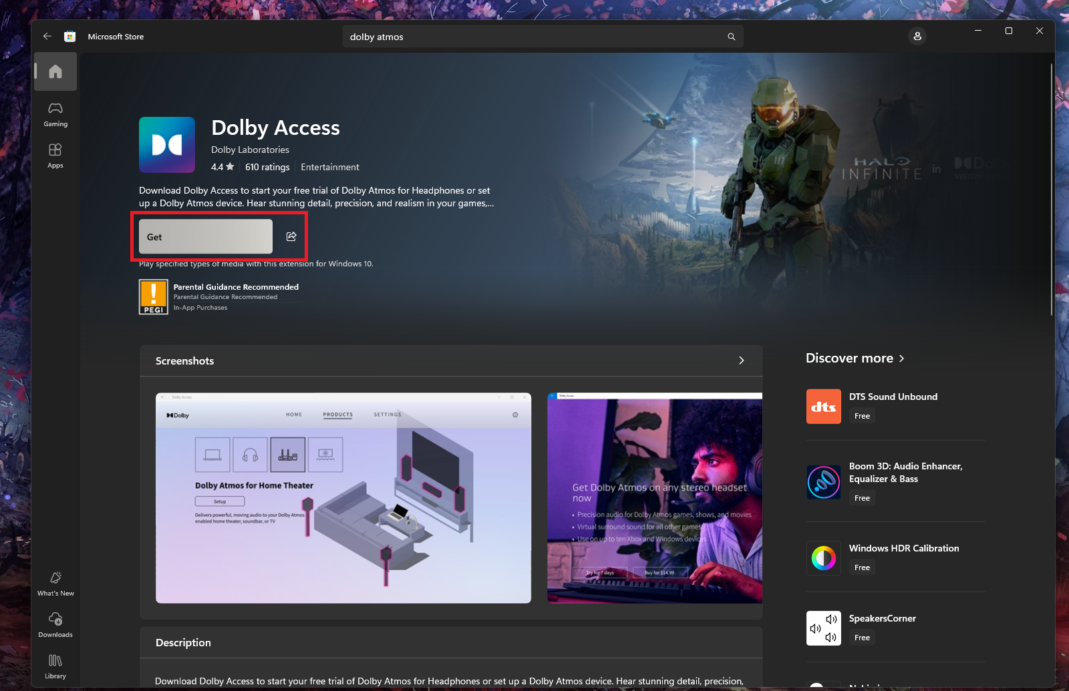This screenshot has width=1069, height=691.
Task: Open DTS Sound Unbound app
Action: click(x=893, y=397)
